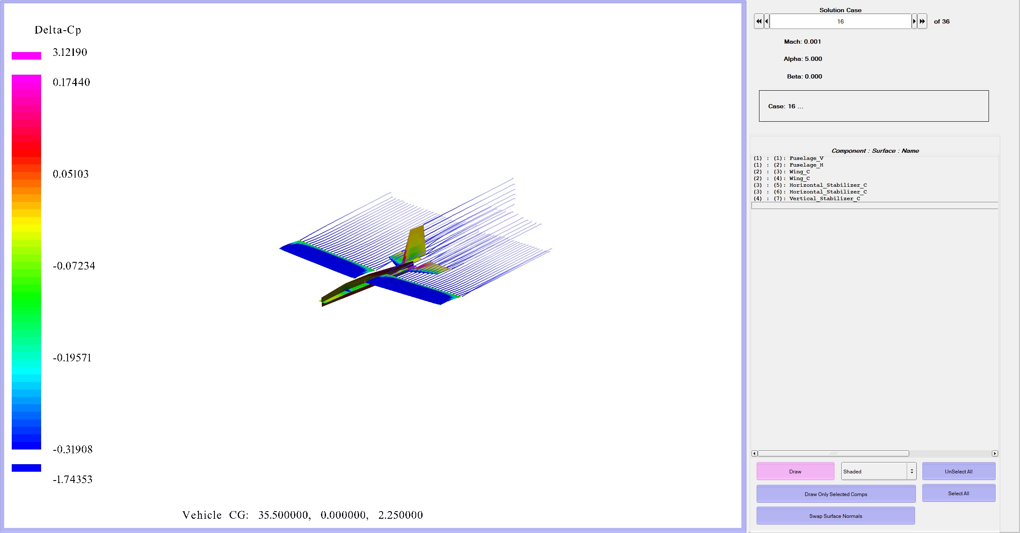The height and width of the screenshot is (533, 1020).
Task: Jump forward with the double-right solution case arrow
Action: pos(922,21)
